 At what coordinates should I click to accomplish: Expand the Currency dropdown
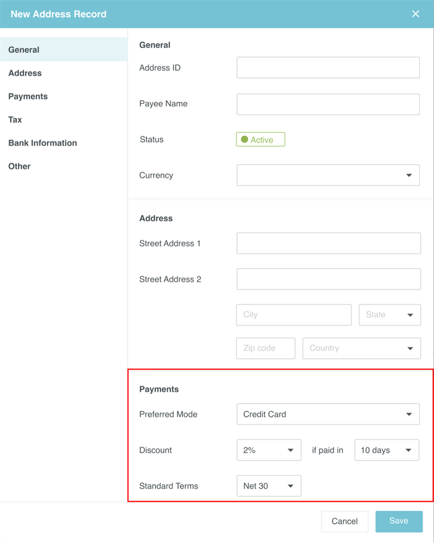click(328, 175)
